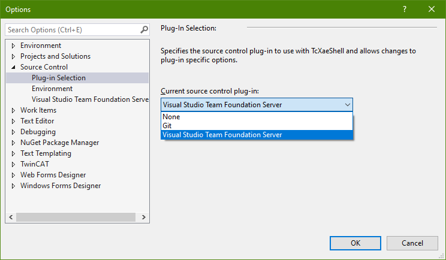Select Text Templating label

[x=46, y=153]
